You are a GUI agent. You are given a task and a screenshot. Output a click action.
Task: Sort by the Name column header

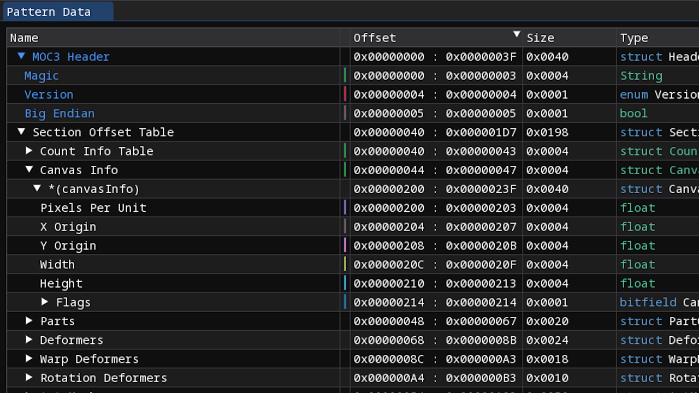(25, 38)
